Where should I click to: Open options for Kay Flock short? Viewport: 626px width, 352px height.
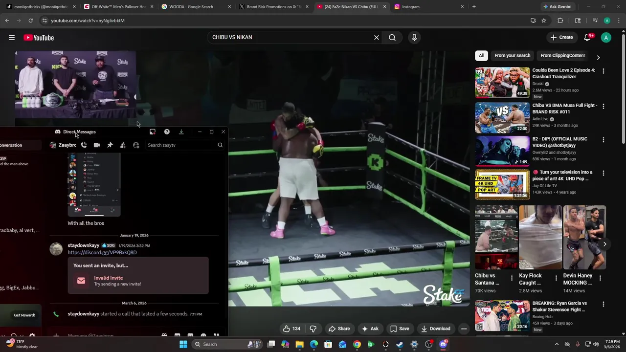point(556,278)
